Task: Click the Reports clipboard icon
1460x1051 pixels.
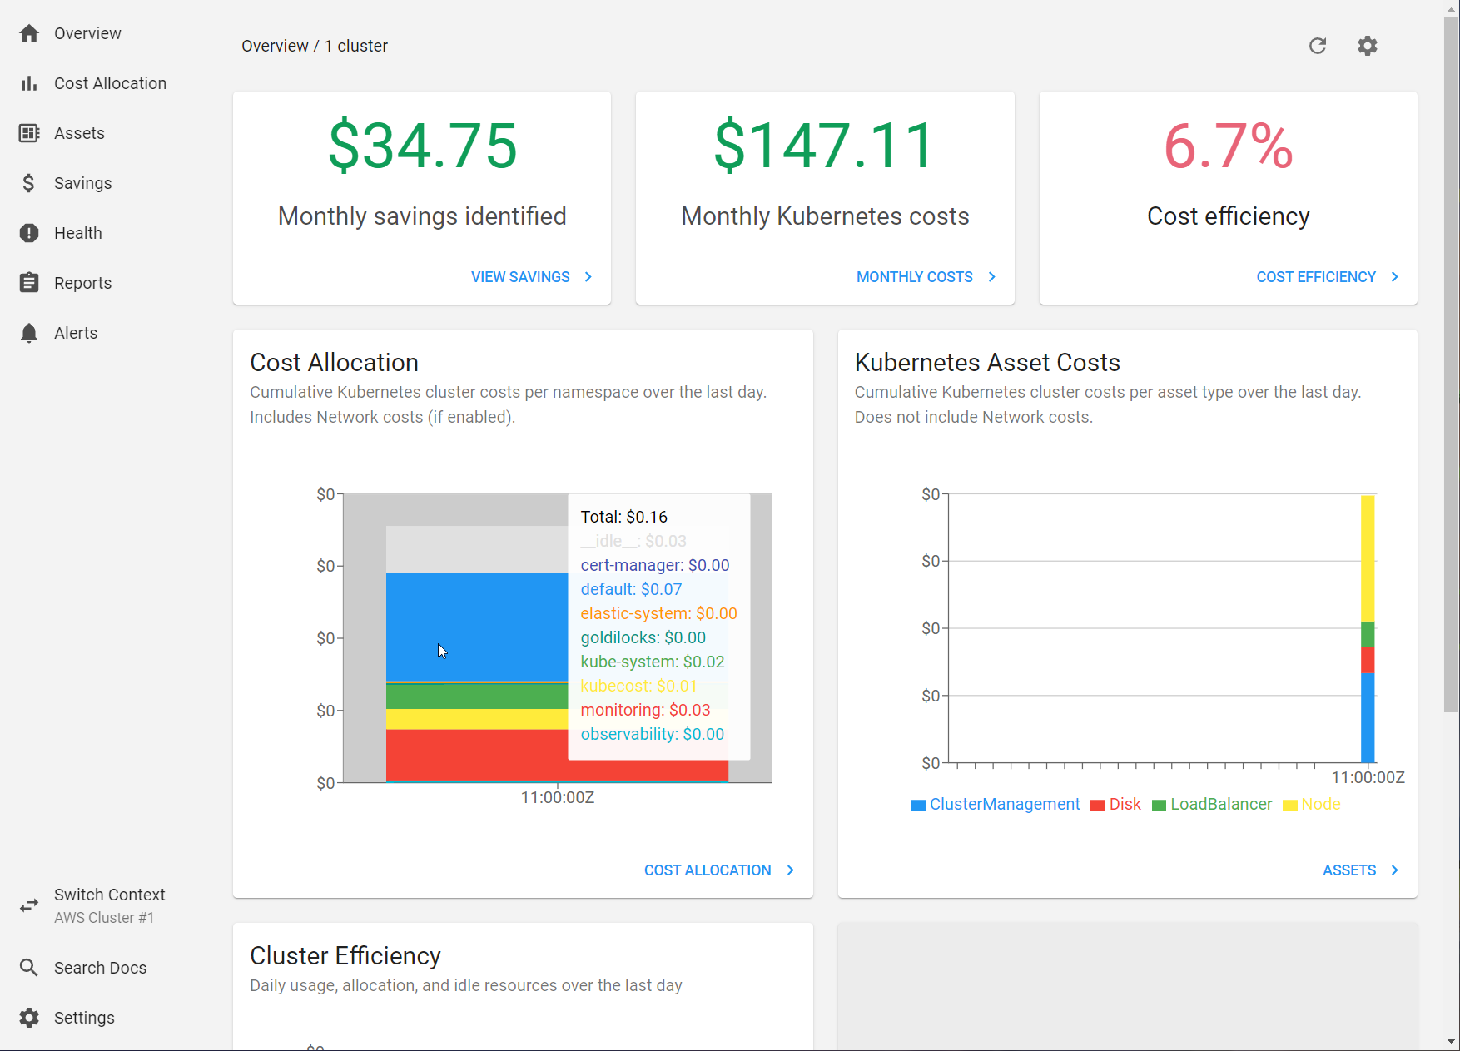Action: point(29,283)
